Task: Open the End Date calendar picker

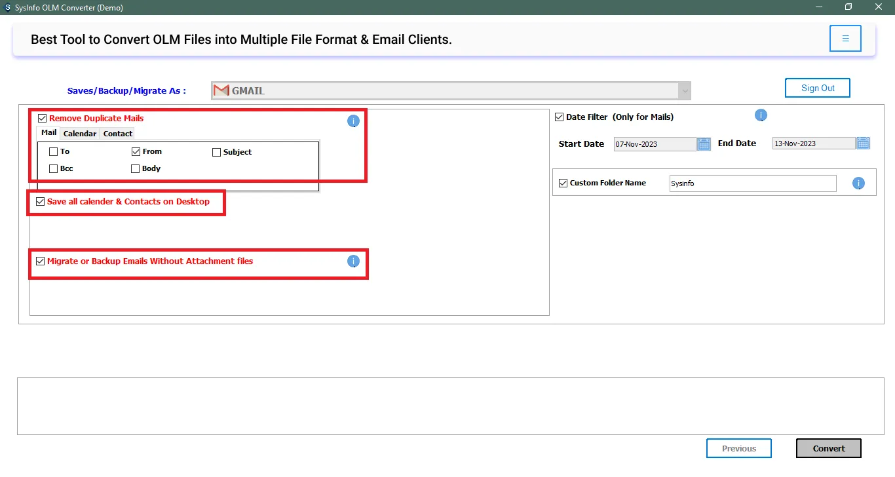Action: click(x=863, y=143)
